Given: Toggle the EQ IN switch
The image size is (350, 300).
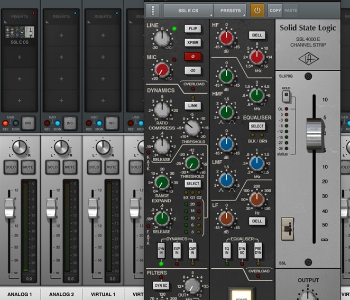Looking at the screenshot, I should click(x=226, y=250).
